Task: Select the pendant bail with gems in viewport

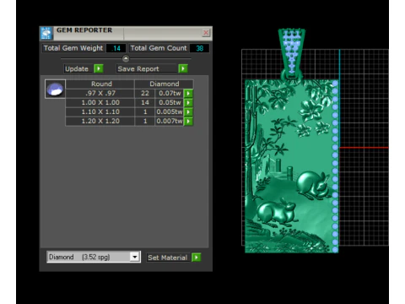Action: tap(292, 53)
